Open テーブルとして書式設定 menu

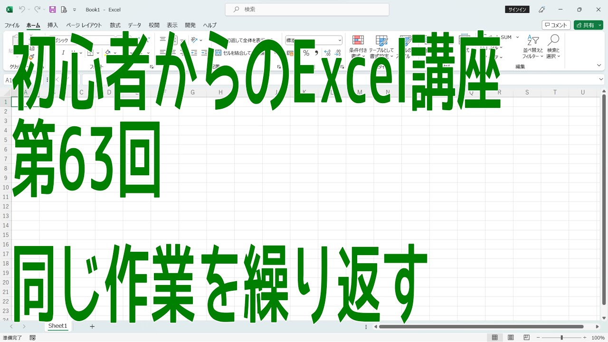coord(381,47)
